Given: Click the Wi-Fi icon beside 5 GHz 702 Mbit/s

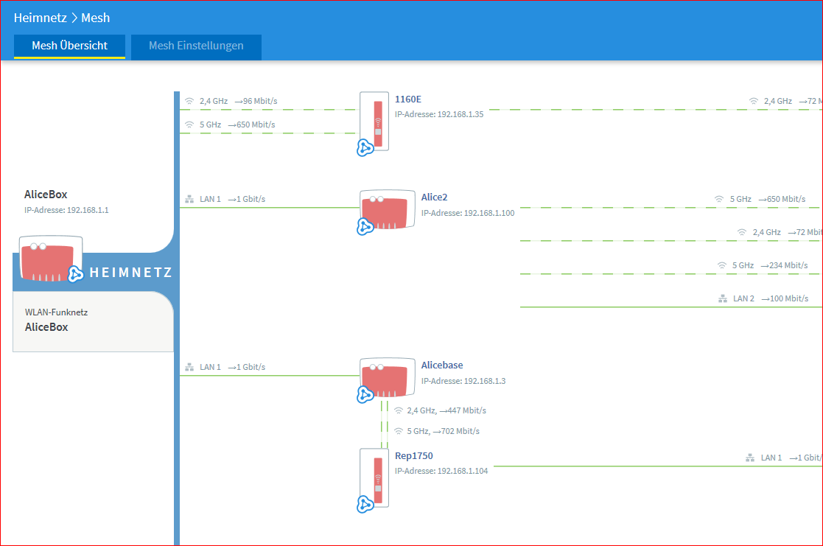Looking at the screenshot, I should (x=399, y=431).
